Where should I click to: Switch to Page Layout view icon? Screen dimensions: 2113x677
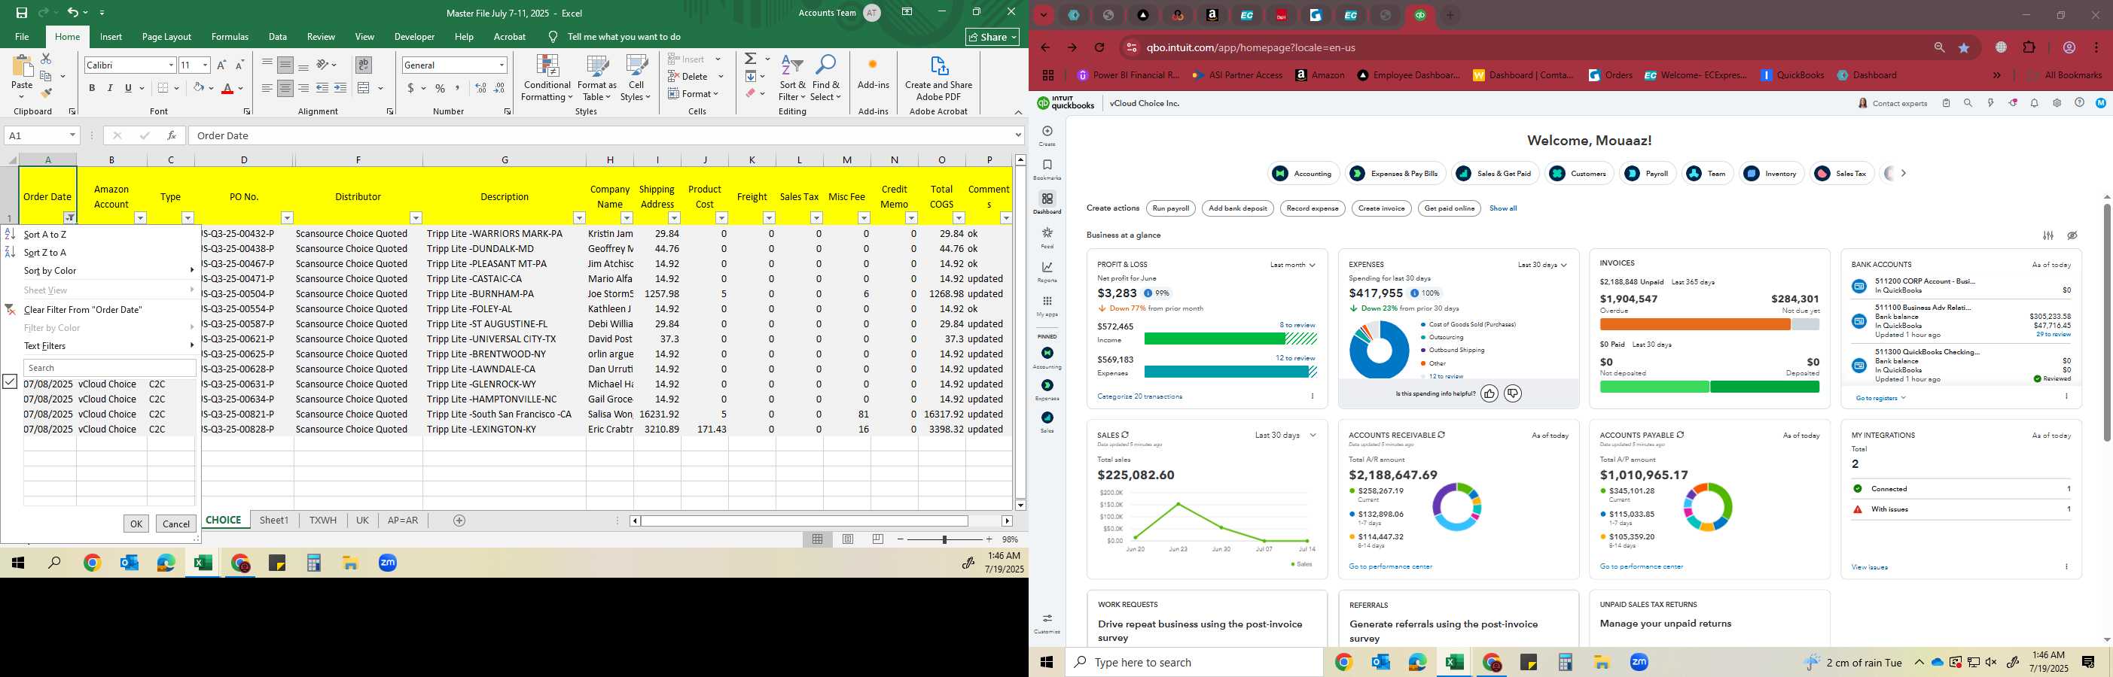(x=848, y=539)
